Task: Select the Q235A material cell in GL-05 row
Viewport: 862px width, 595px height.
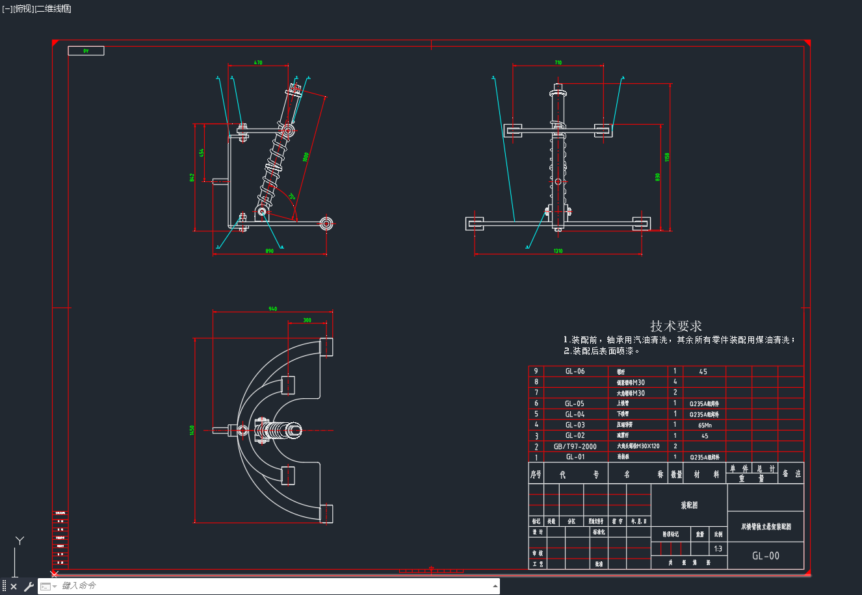Action: (x=705, y=404)
